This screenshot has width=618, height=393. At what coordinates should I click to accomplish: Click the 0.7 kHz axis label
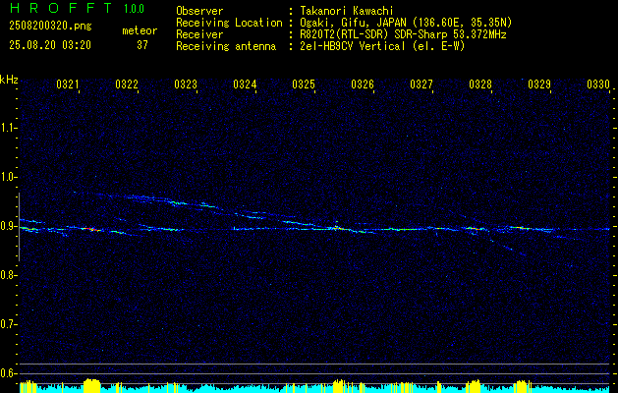pos(8,324)
